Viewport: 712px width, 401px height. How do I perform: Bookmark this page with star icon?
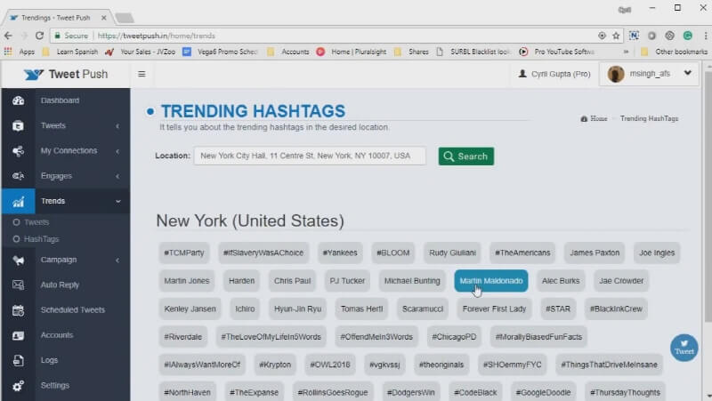click(x=616, y=36)
